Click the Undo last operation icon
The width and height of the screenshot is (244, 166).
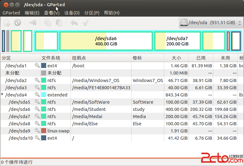[74, 23]
